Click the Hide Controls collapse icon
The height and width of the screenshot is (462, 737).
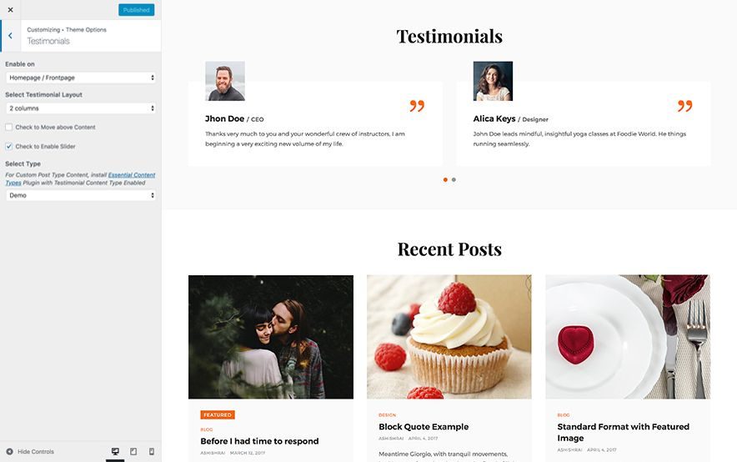(9, 452)
